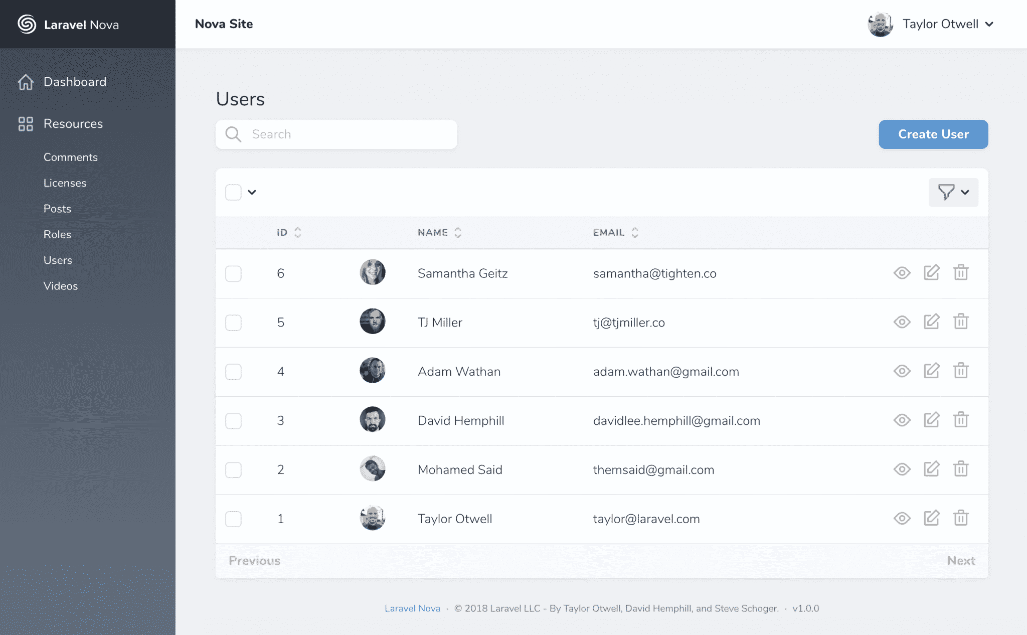Click TJ Miller's avatar thumbnail

tap(373, 322)
